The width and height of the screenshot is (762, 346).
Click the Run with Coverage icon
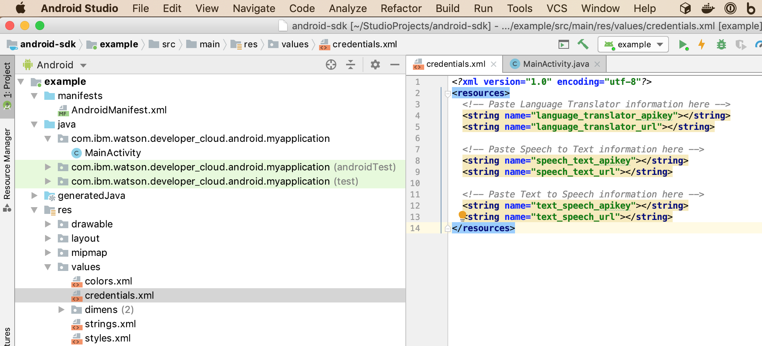pyautogui.click(x=741, y=45)
